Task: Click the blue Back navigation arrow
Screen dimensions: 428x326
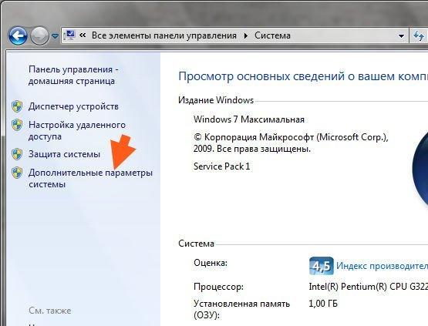Action: pos(18,35)
